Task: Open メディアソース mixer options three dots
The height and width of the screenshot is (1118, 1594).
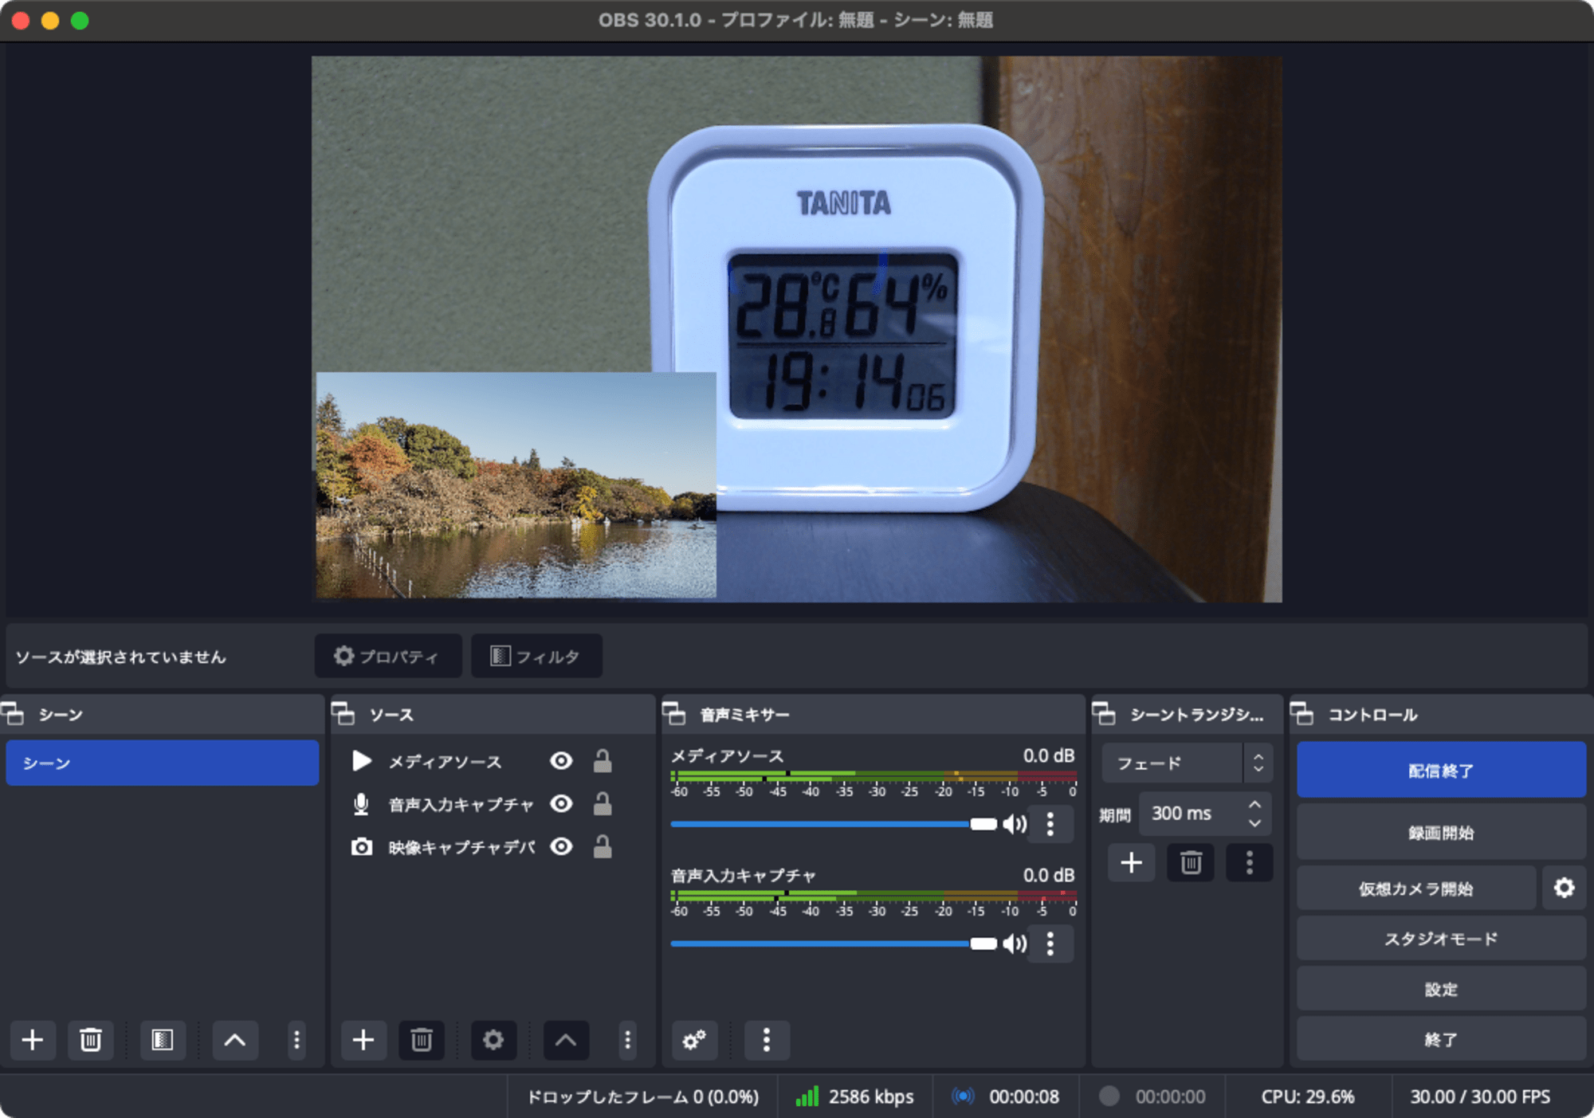Action: coord(1050,824)
